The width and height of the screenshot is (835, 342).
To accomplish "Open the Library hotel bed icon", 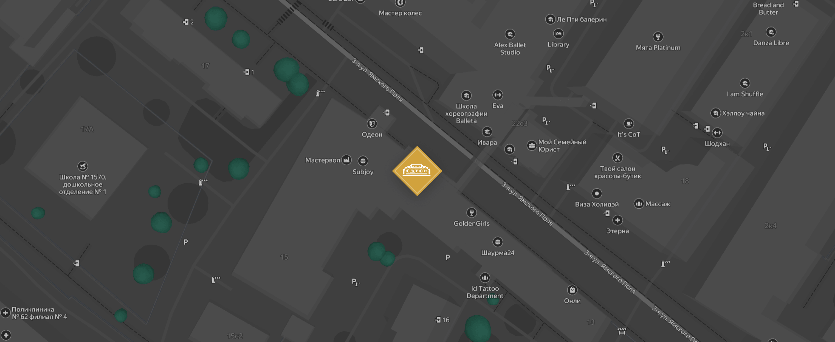I will tap(558, 33).
